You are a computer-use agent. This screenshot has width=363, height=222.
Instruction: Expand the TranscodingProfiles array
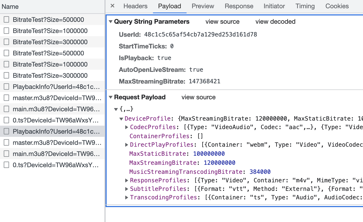pyautogui.click(x=127, y=197)
